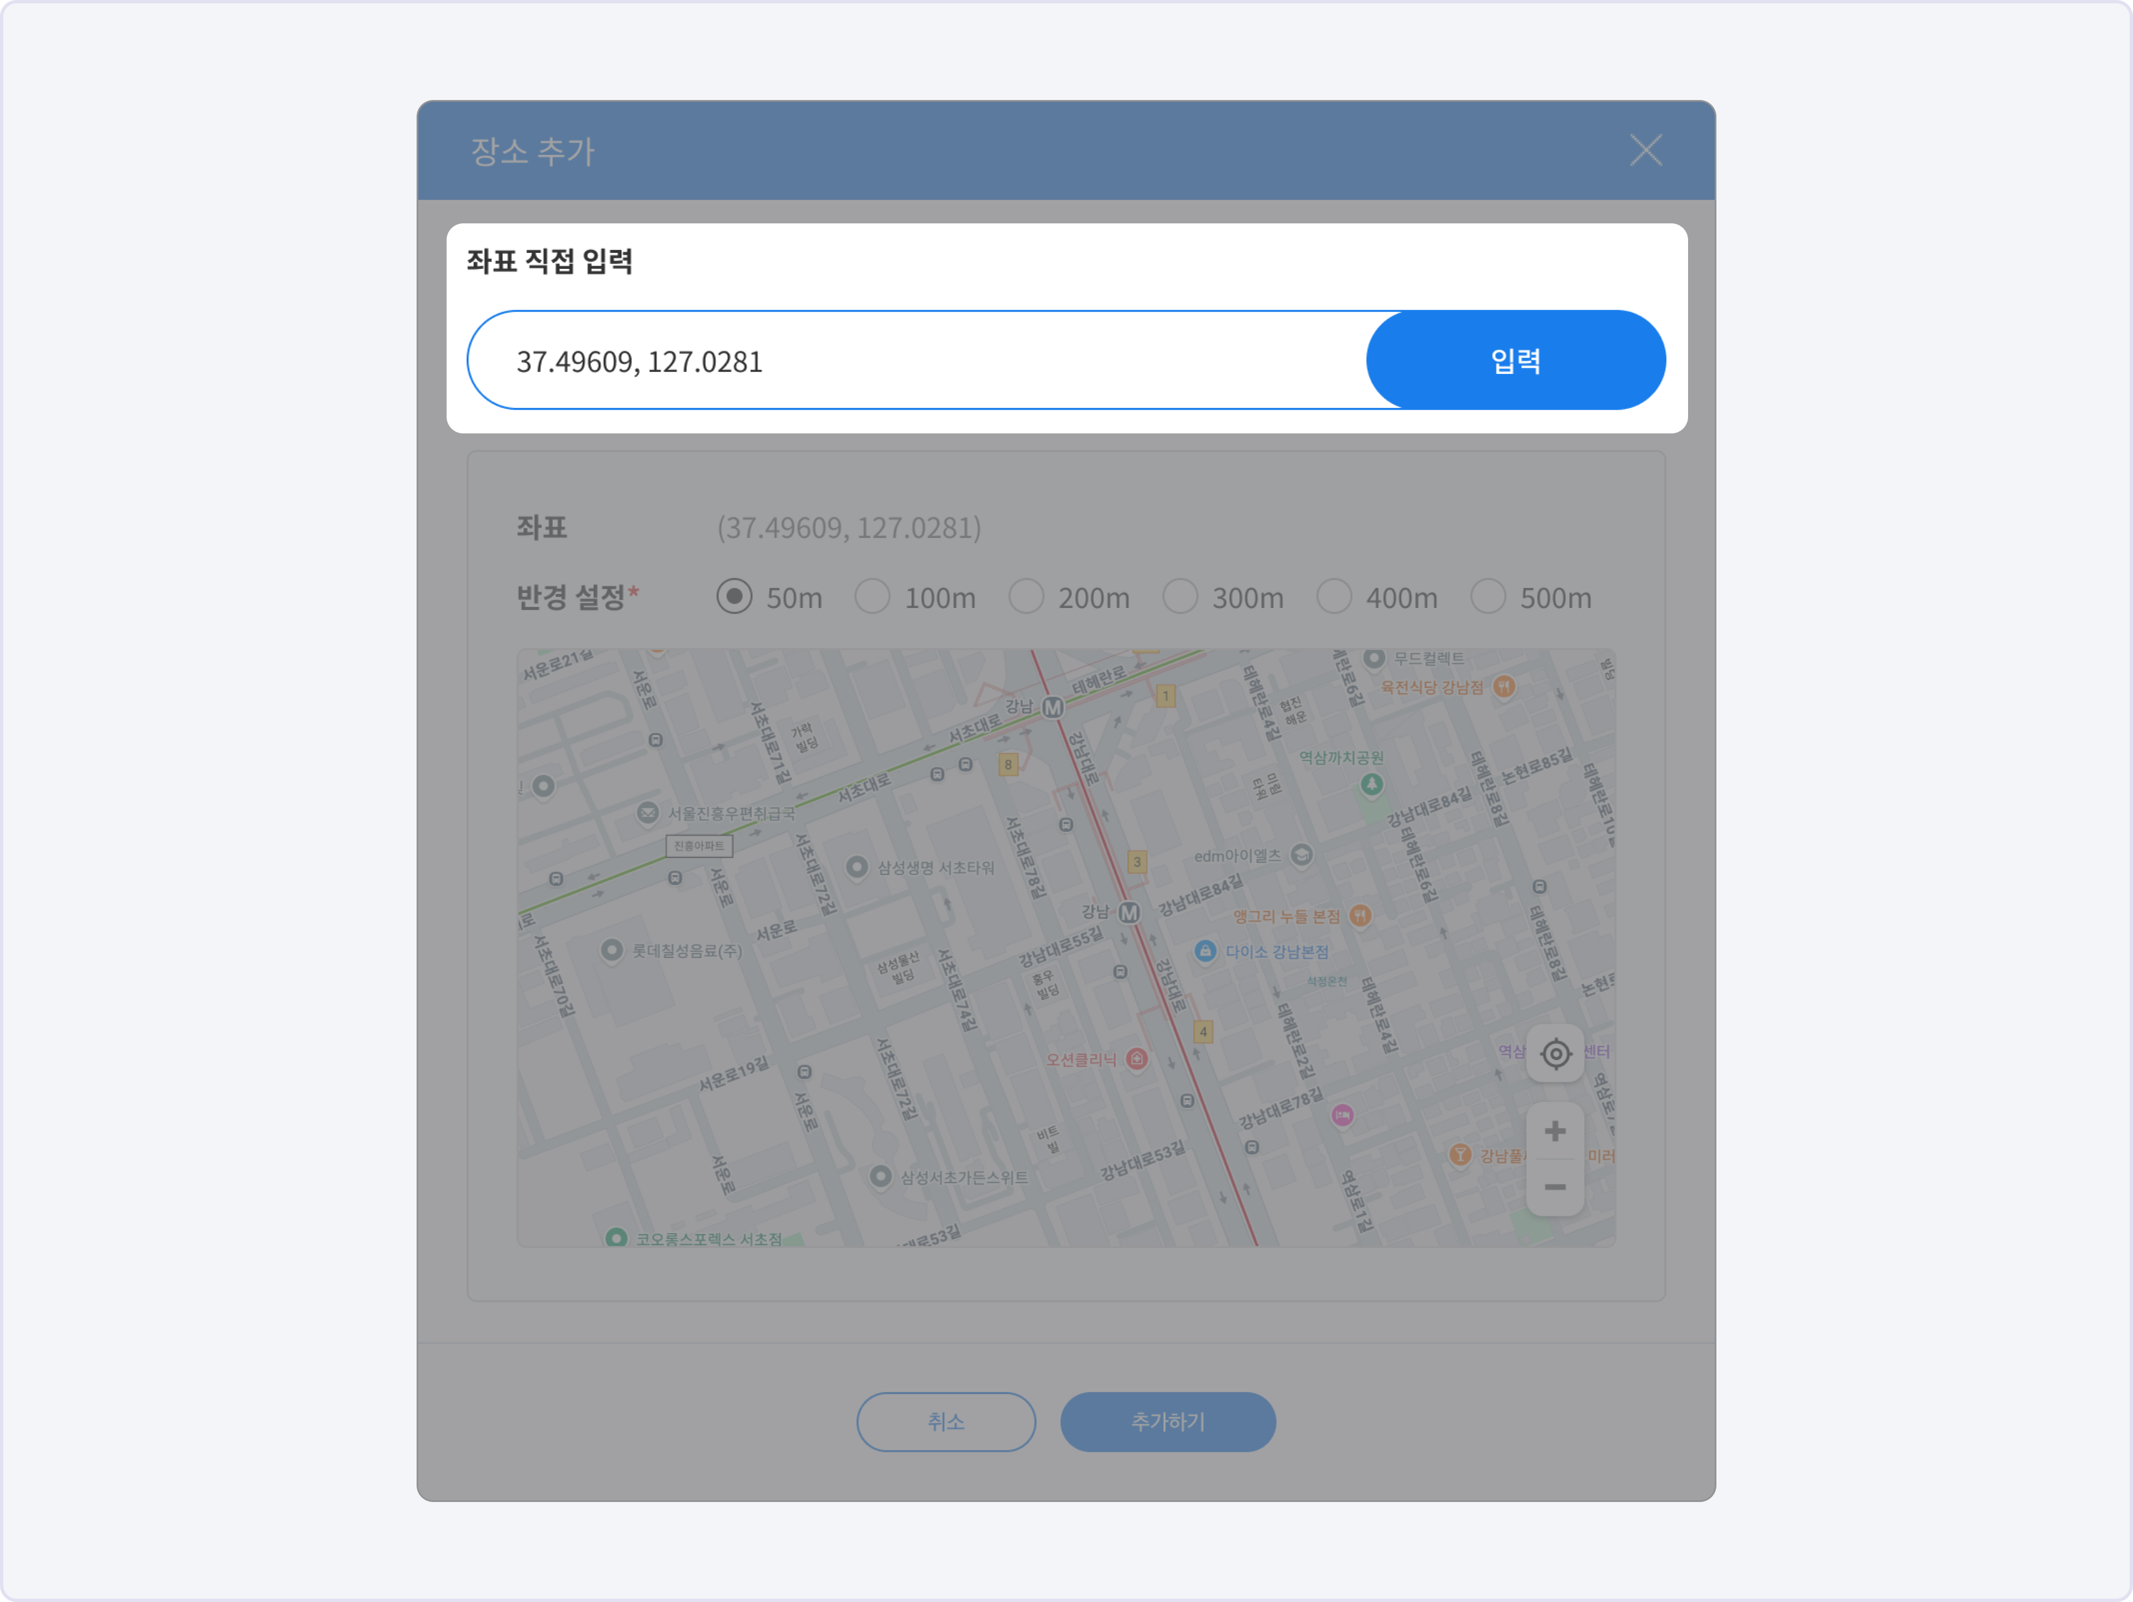Set radius to 300m

click(1180, 597)
